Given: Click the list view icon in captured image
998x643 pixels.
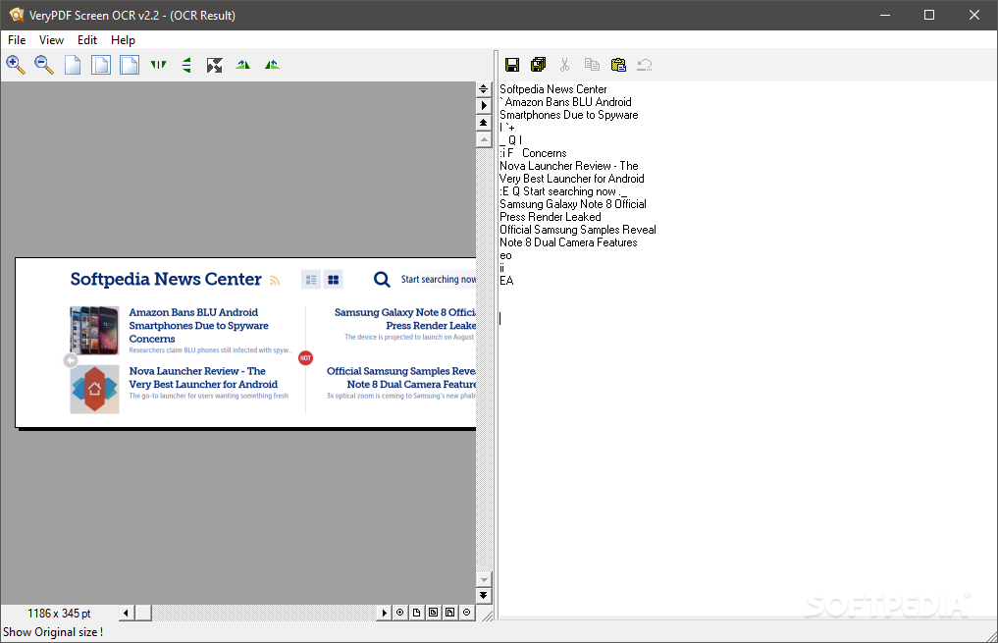Looking at the screenshot, I should [311, 280].
